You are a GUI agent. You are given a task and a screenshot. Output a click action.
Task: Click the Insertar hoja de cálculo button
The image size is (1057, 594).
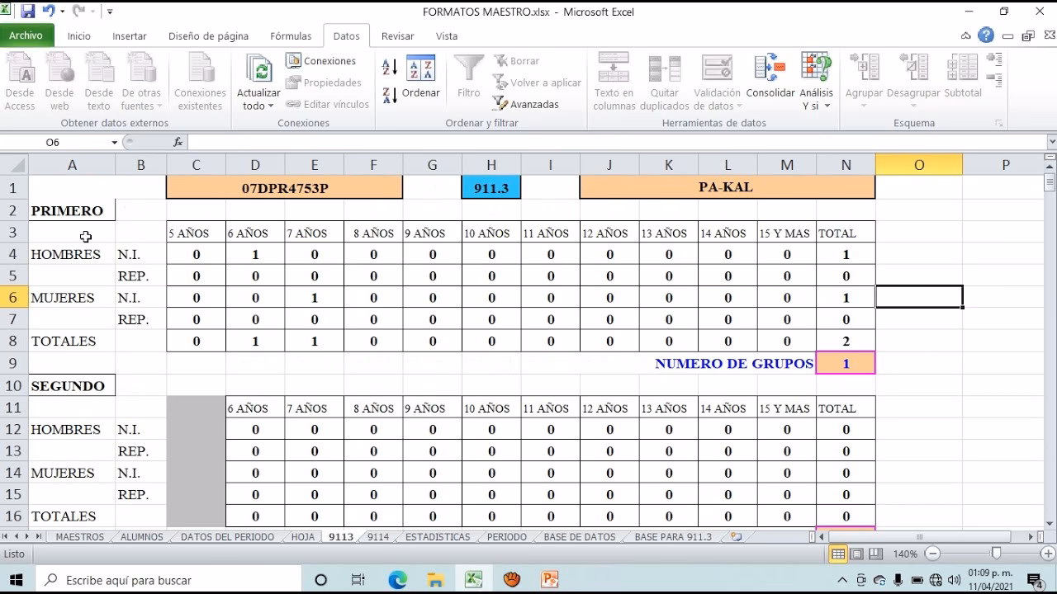pyautogui.click(x=734, y=536)
